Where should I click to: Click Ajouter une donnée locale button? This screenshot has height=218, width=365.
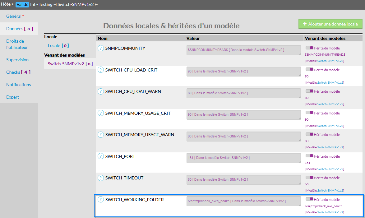click(330, 24)
